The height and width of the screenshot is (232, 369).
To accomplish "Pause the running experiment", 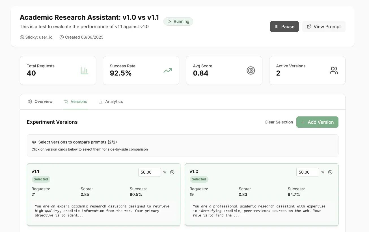I will pos(284,26).
